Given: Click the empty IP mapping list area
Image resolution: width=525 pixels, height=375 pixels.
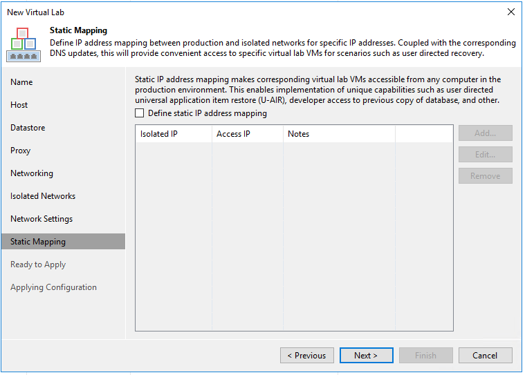Looking at the screenshot, I should coord(294,235).
